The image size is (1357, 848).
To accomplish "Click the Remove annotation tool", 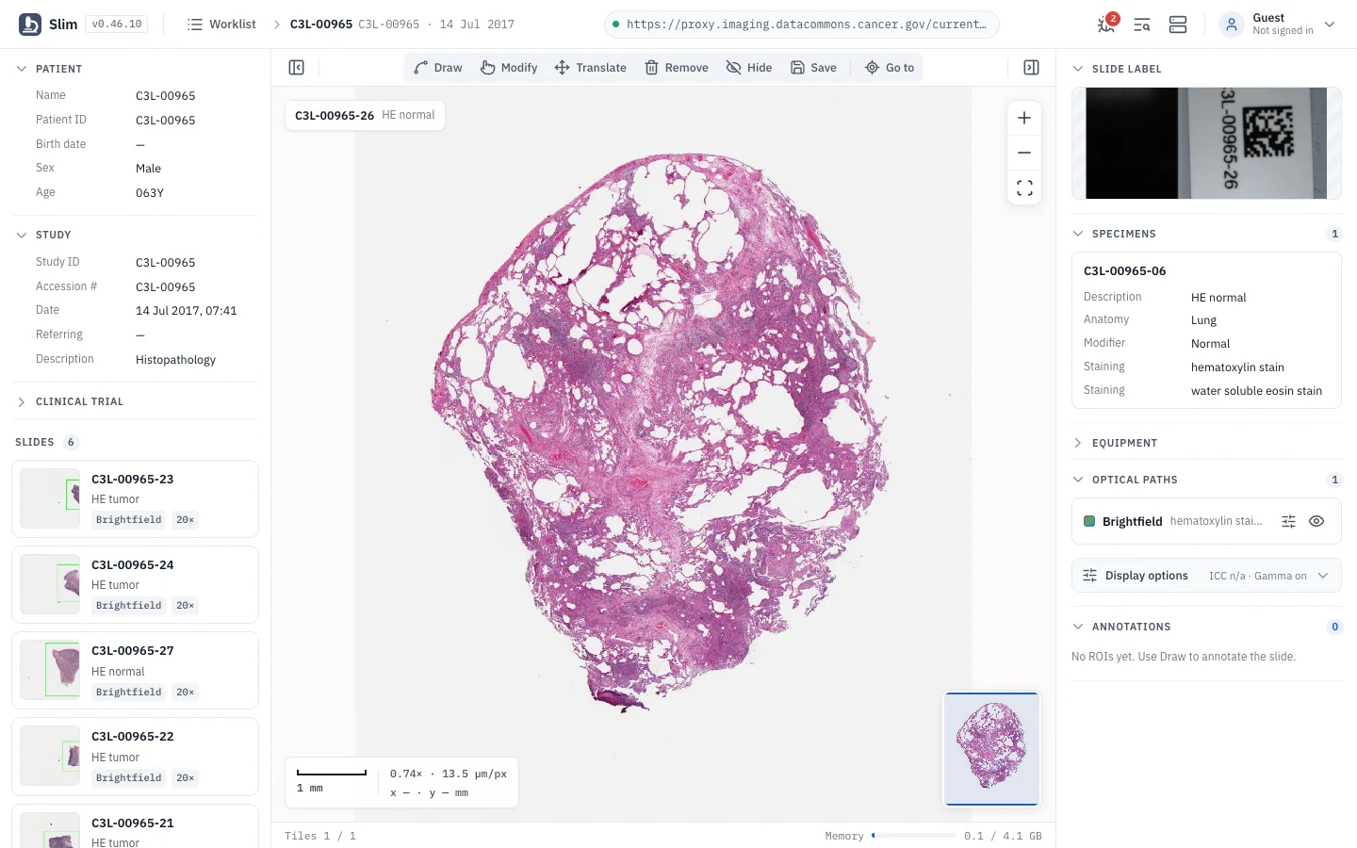I will coord(677,68).
